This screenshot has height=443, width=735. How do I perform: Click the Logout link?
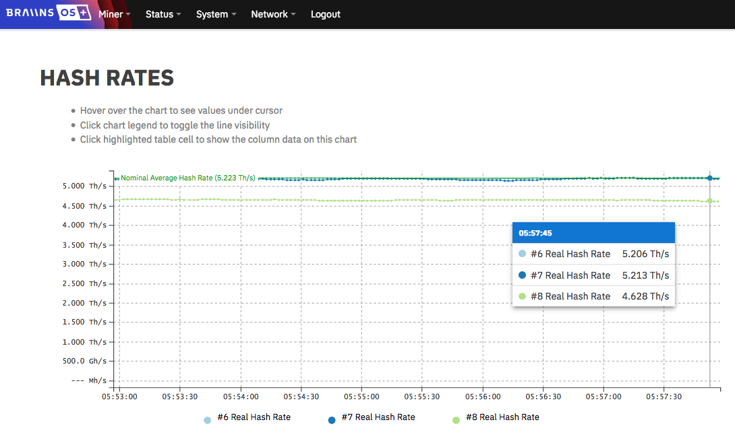click(x=325, y=14)
